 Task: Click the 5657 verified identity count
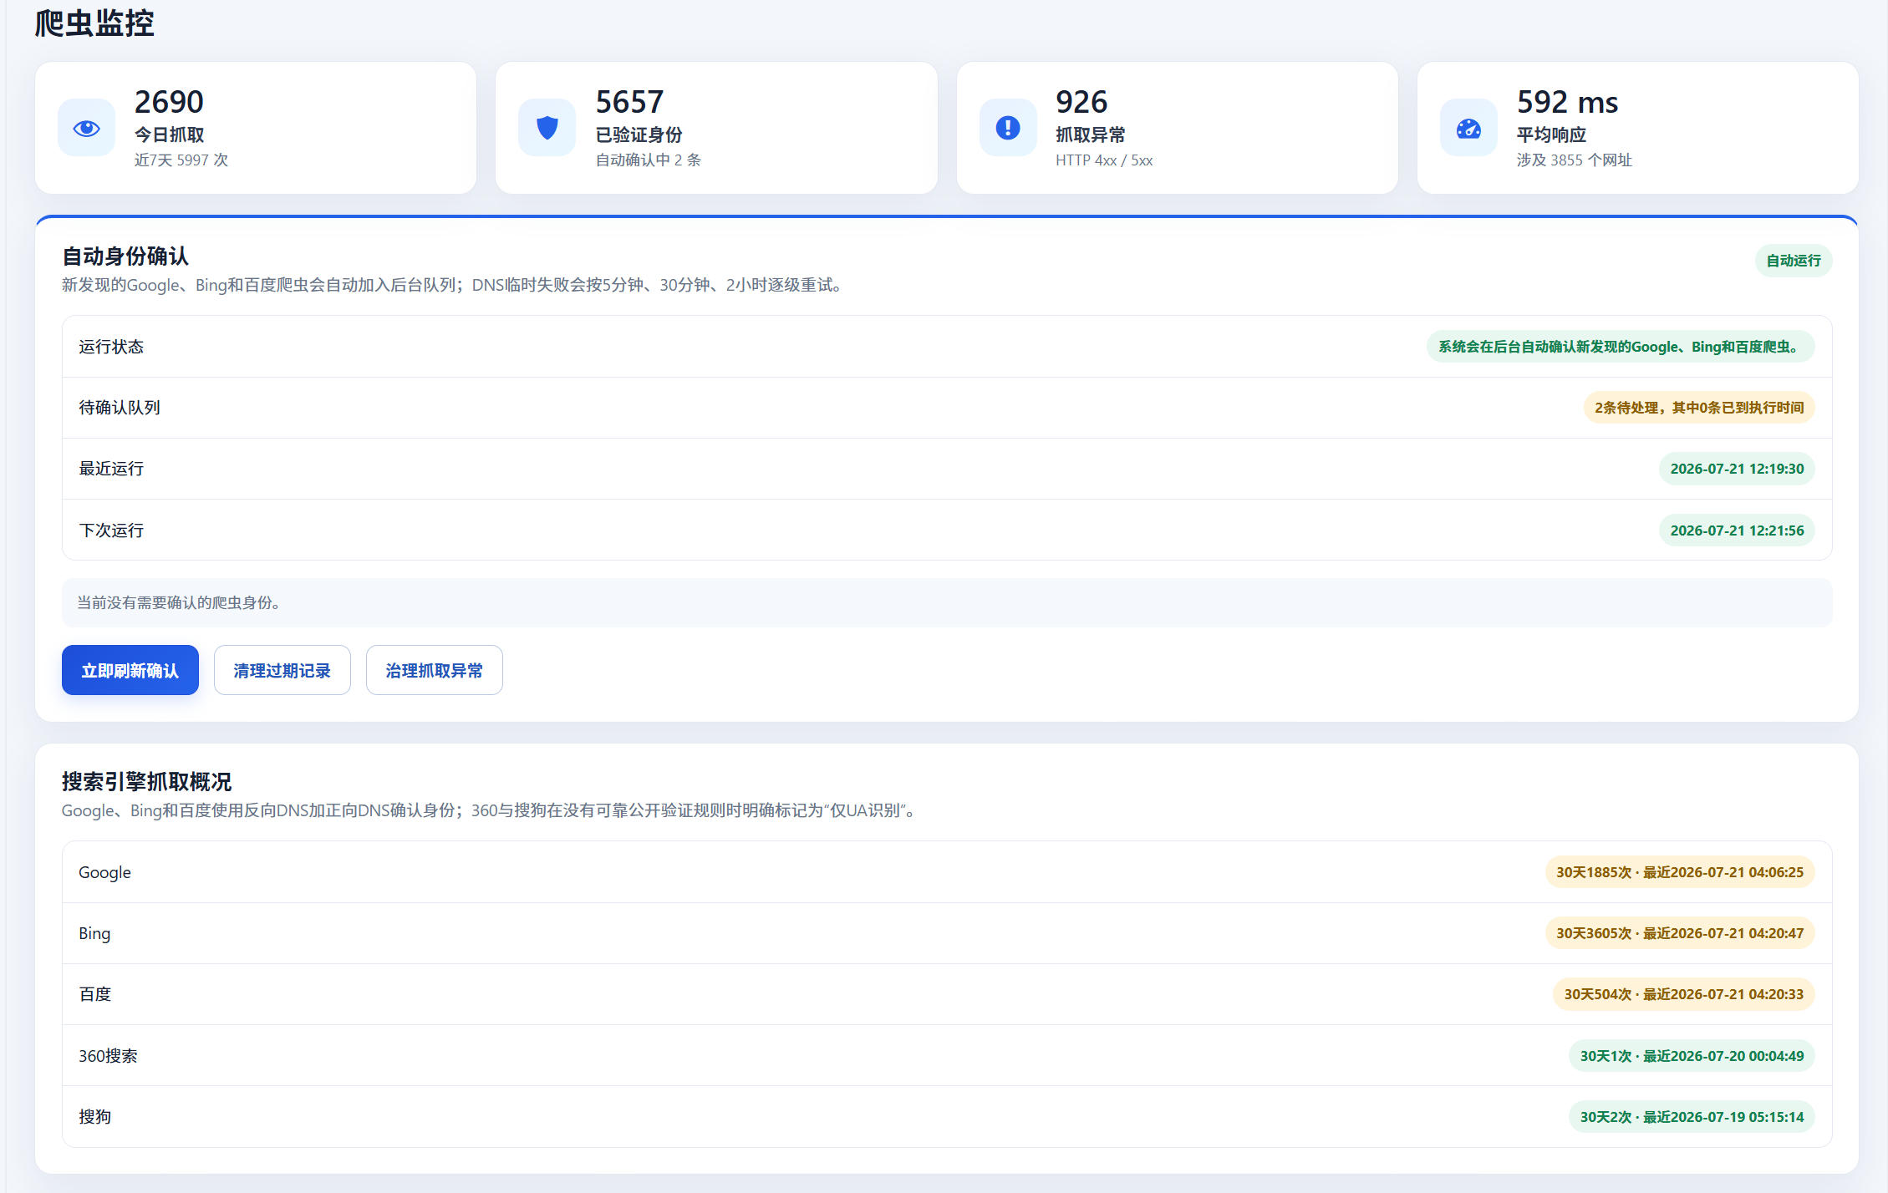click(x=629, y=102)
